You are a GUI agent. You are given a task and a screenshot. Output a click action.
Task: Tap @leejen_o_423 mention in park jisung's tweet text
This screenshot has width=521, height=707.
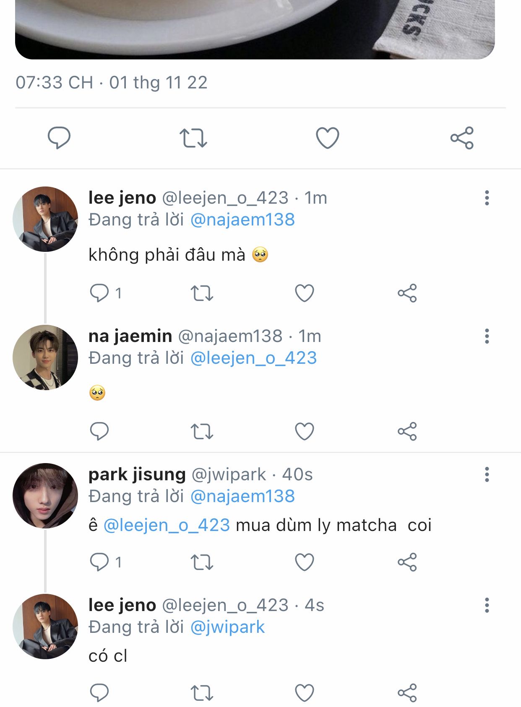pyautogui.click(x=167, y=525)
